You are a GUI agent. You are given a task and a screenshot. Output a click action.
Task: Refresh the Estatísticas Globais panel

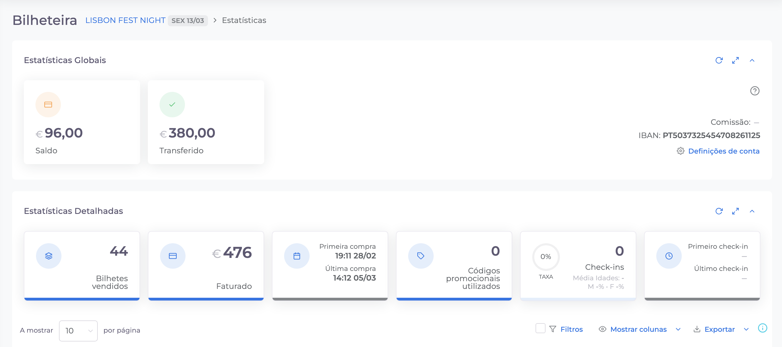pyautogui.click(x=719, y=60)
